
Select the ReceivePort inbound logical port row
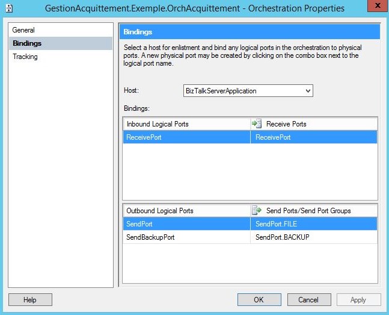click(186, 137)
